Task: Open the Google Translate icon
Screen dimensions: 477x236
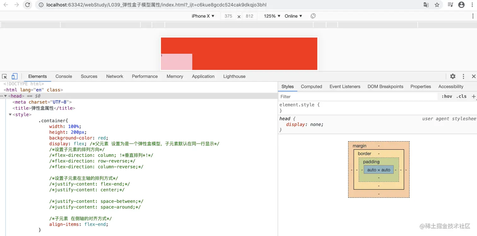Action: (426, 5)
